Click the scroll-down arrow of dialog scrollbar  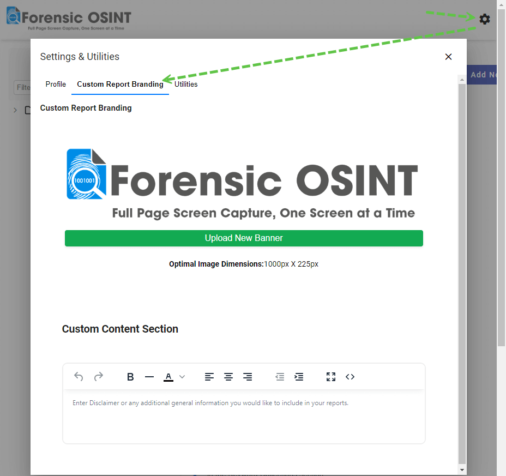[462, 470]
